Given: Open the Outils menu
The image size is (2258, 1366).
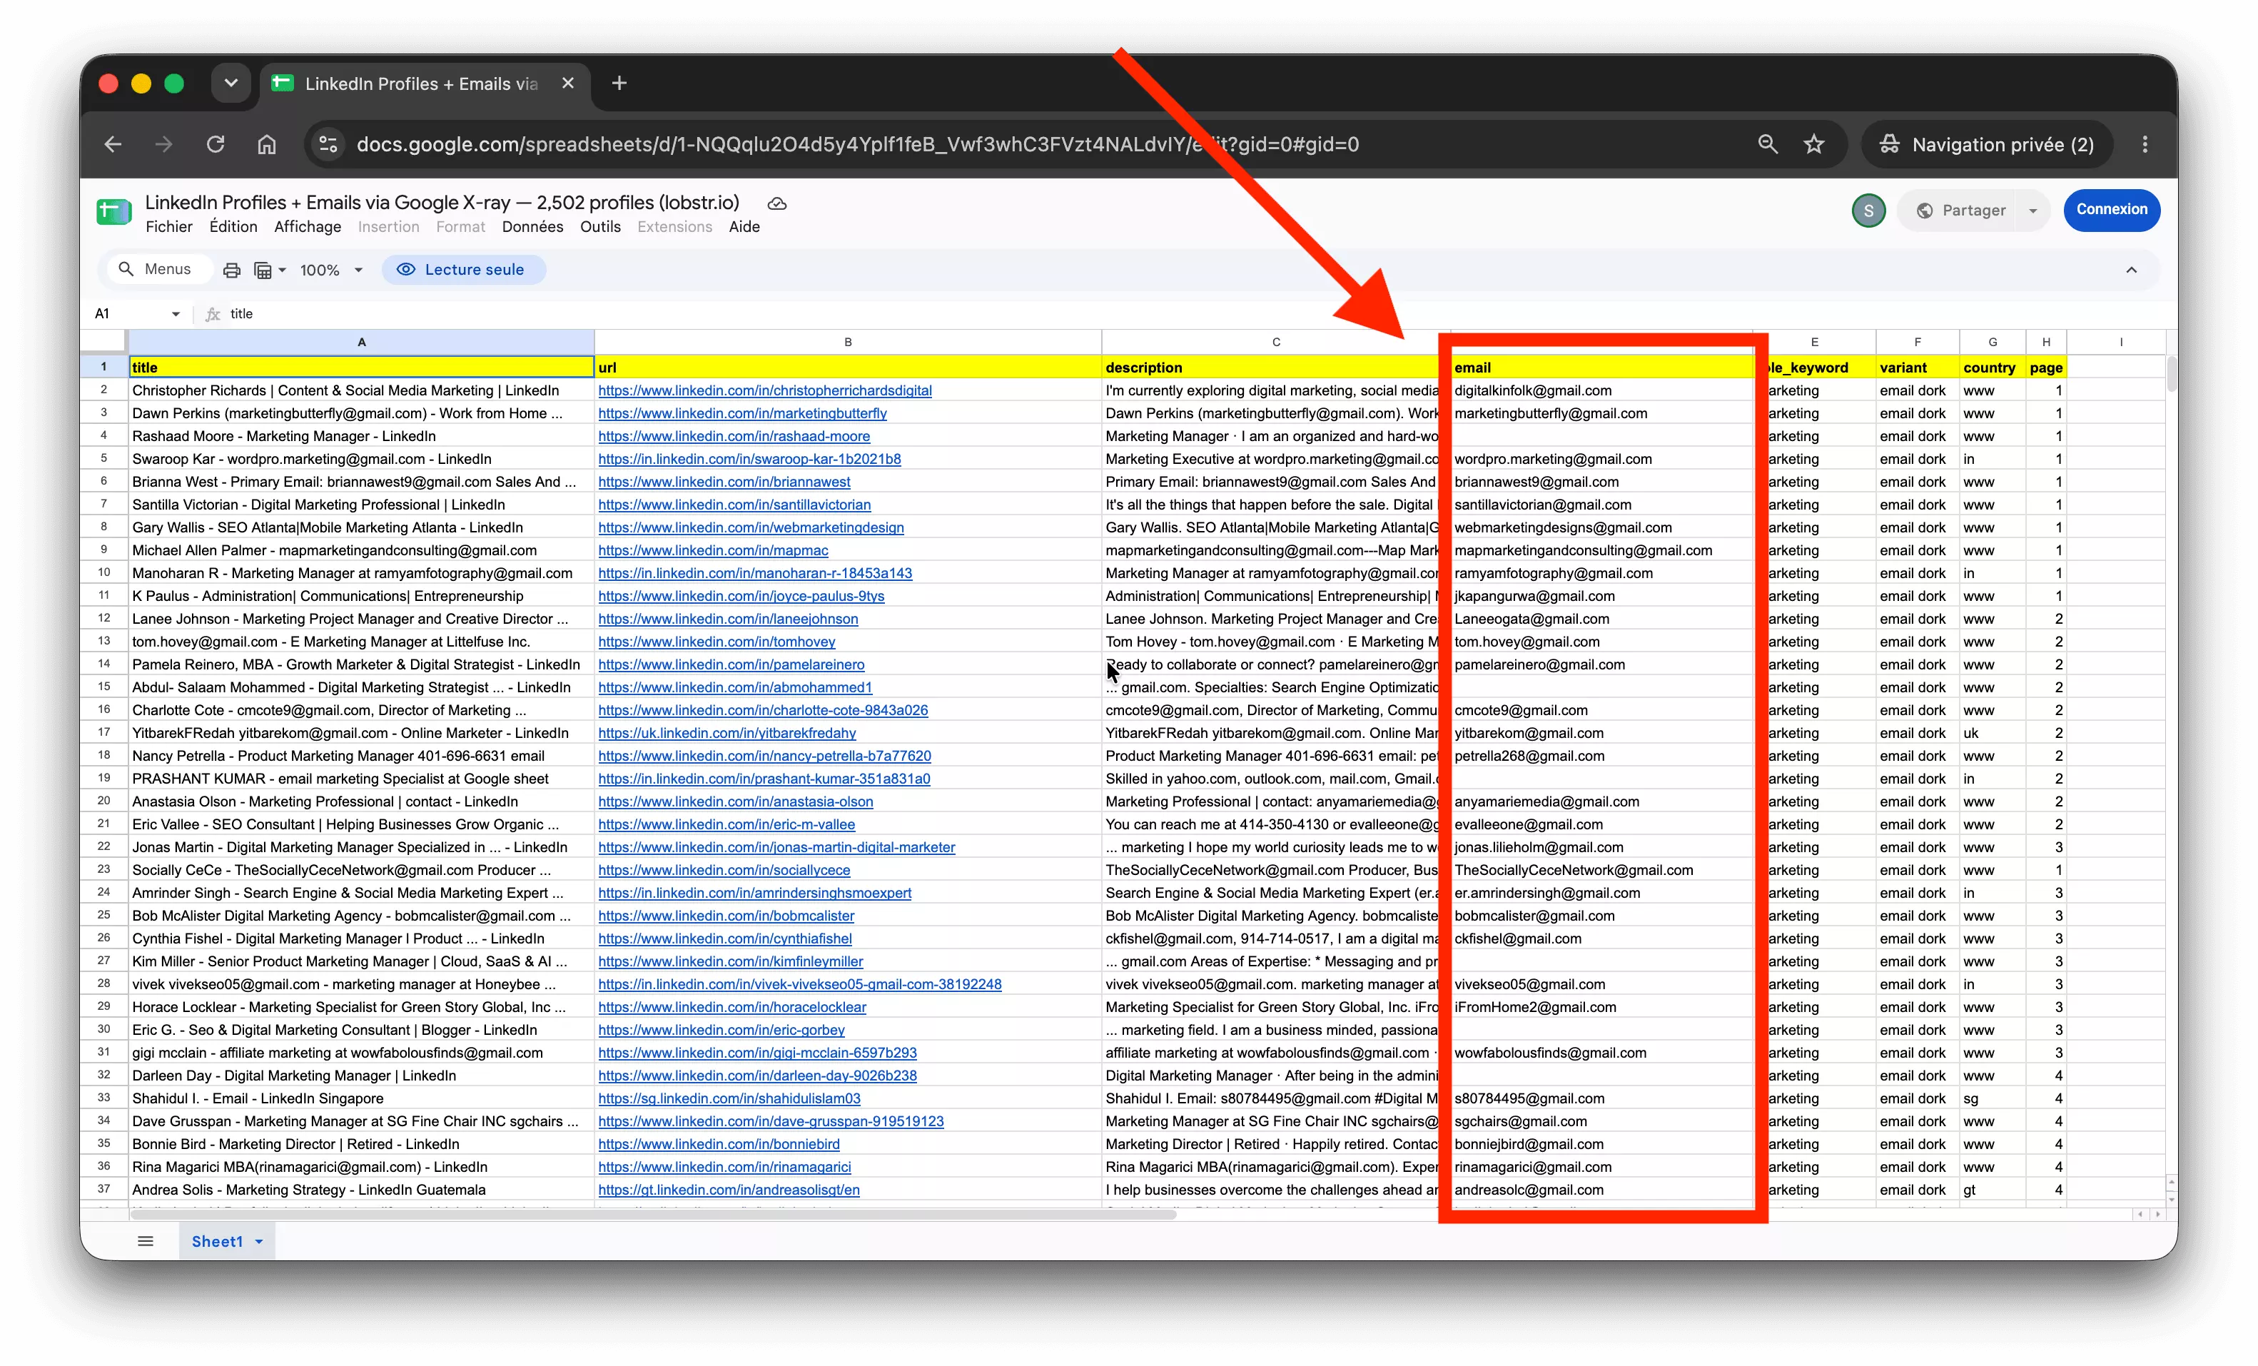Looking at the screenshot, I should [600, 227].
